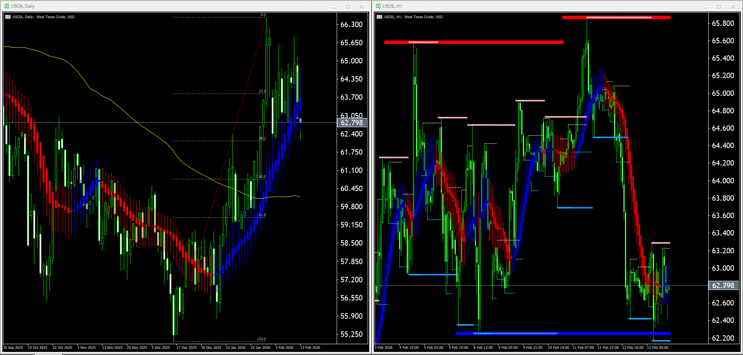Screen dimensions: 743x355
Task: Click the 63.800 price on H1 scale
Action: [723, 198]
